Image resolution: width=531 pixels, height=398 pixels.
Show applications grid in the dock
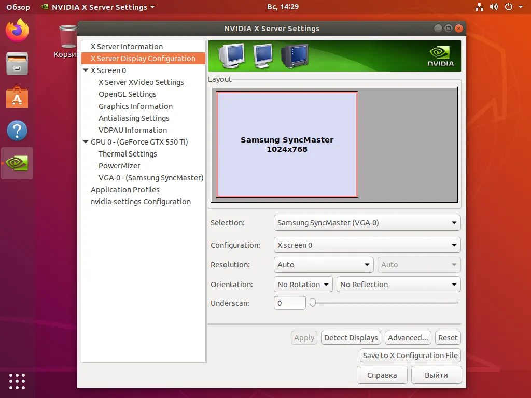pos(17,381)
